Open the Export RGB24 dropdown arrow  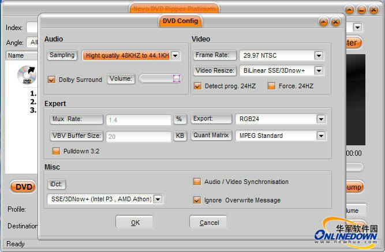(321, 119)
